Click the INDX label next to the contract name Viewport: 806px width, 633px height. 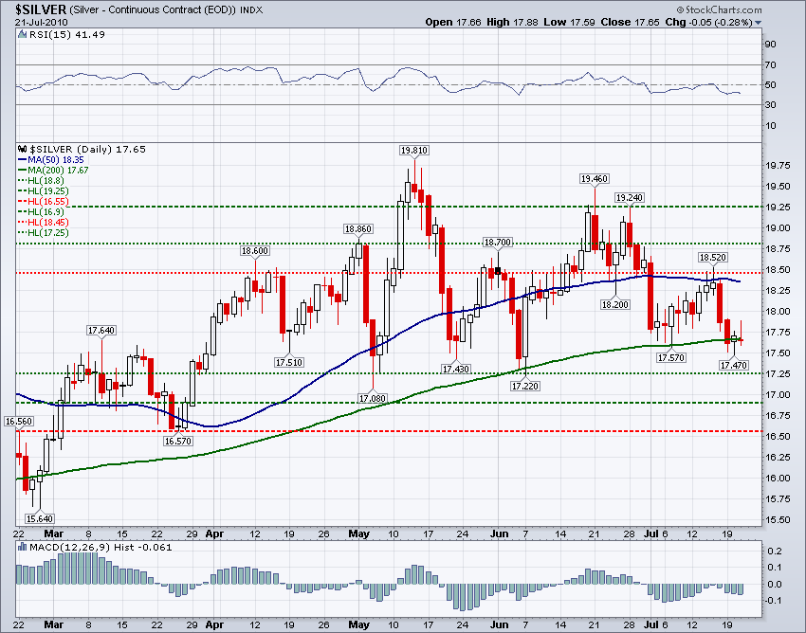(x=250, y=8)
